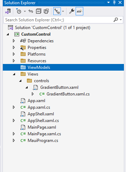126x172 pixels.
Task: Expand GradientButton.xaml.cs node
Action: pos(33,94)
